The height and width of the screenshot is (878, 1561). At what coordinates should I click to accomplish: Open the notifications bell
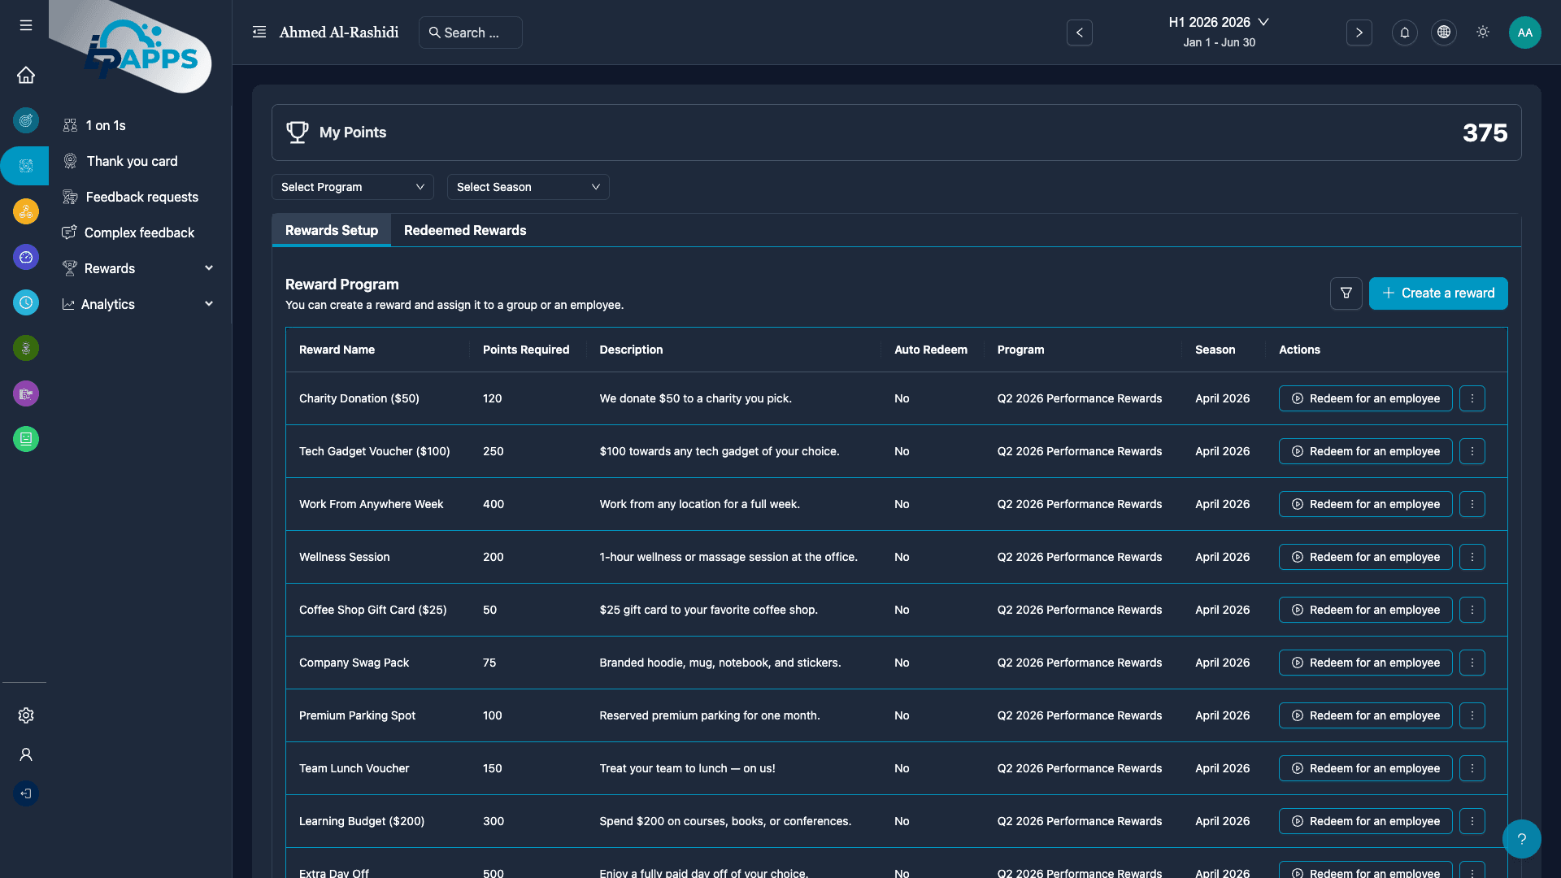pyautogui.click(x=1405, y=33)
